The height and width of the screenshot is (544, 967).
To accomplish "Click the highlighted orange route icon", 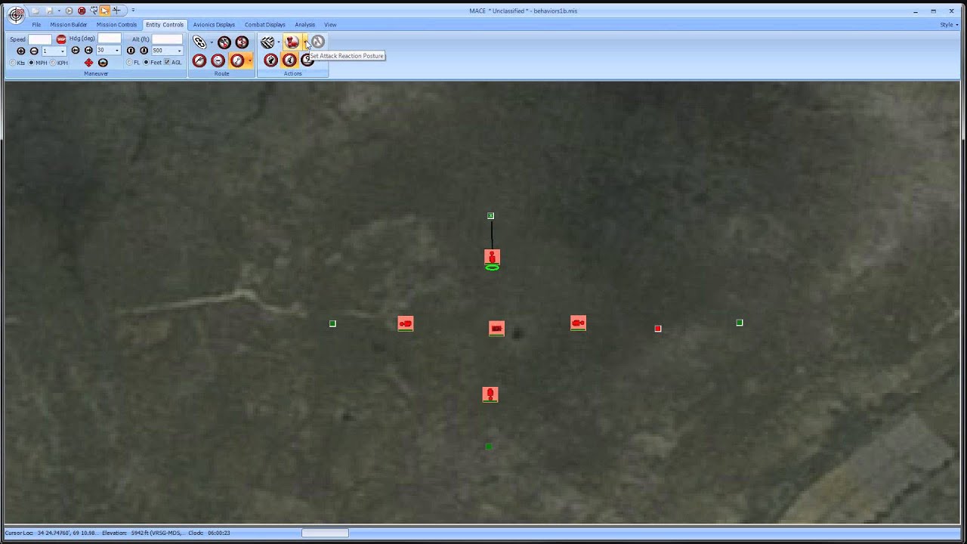I will 237,60.
